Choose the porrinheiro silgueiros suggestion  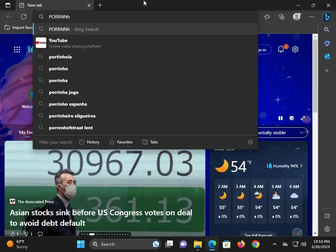146,116
